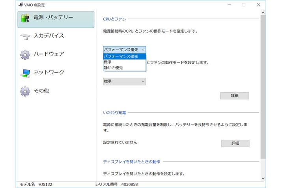Click the computer network icon beside ネットワーク

point(25,73)
